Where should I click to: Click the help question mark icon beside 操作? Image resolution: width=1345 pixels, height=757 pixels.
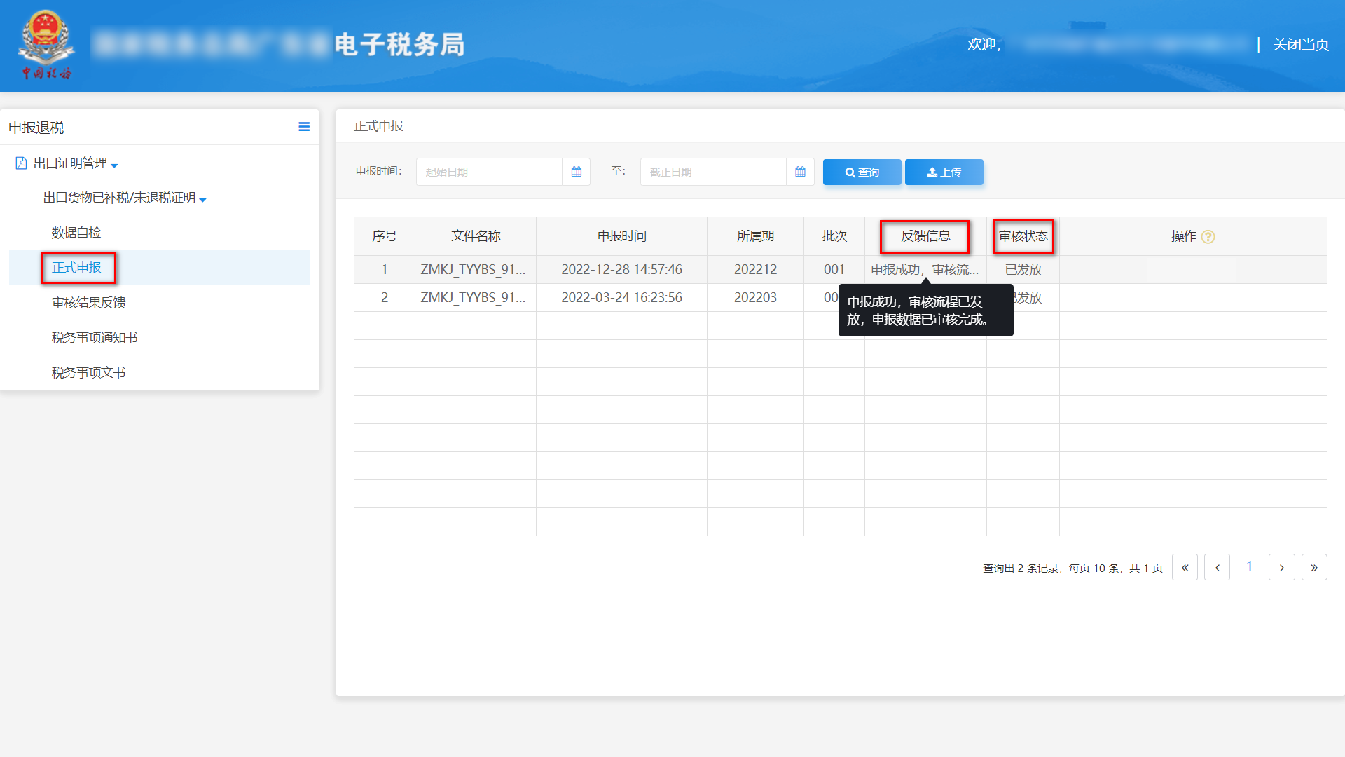(x=1208, y=237)
